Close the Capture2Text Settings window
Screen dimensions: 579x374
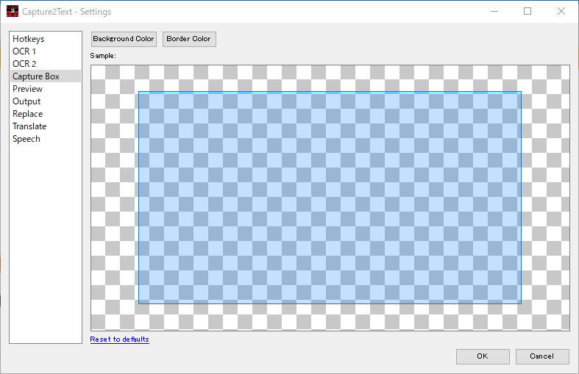click(561, 12)
